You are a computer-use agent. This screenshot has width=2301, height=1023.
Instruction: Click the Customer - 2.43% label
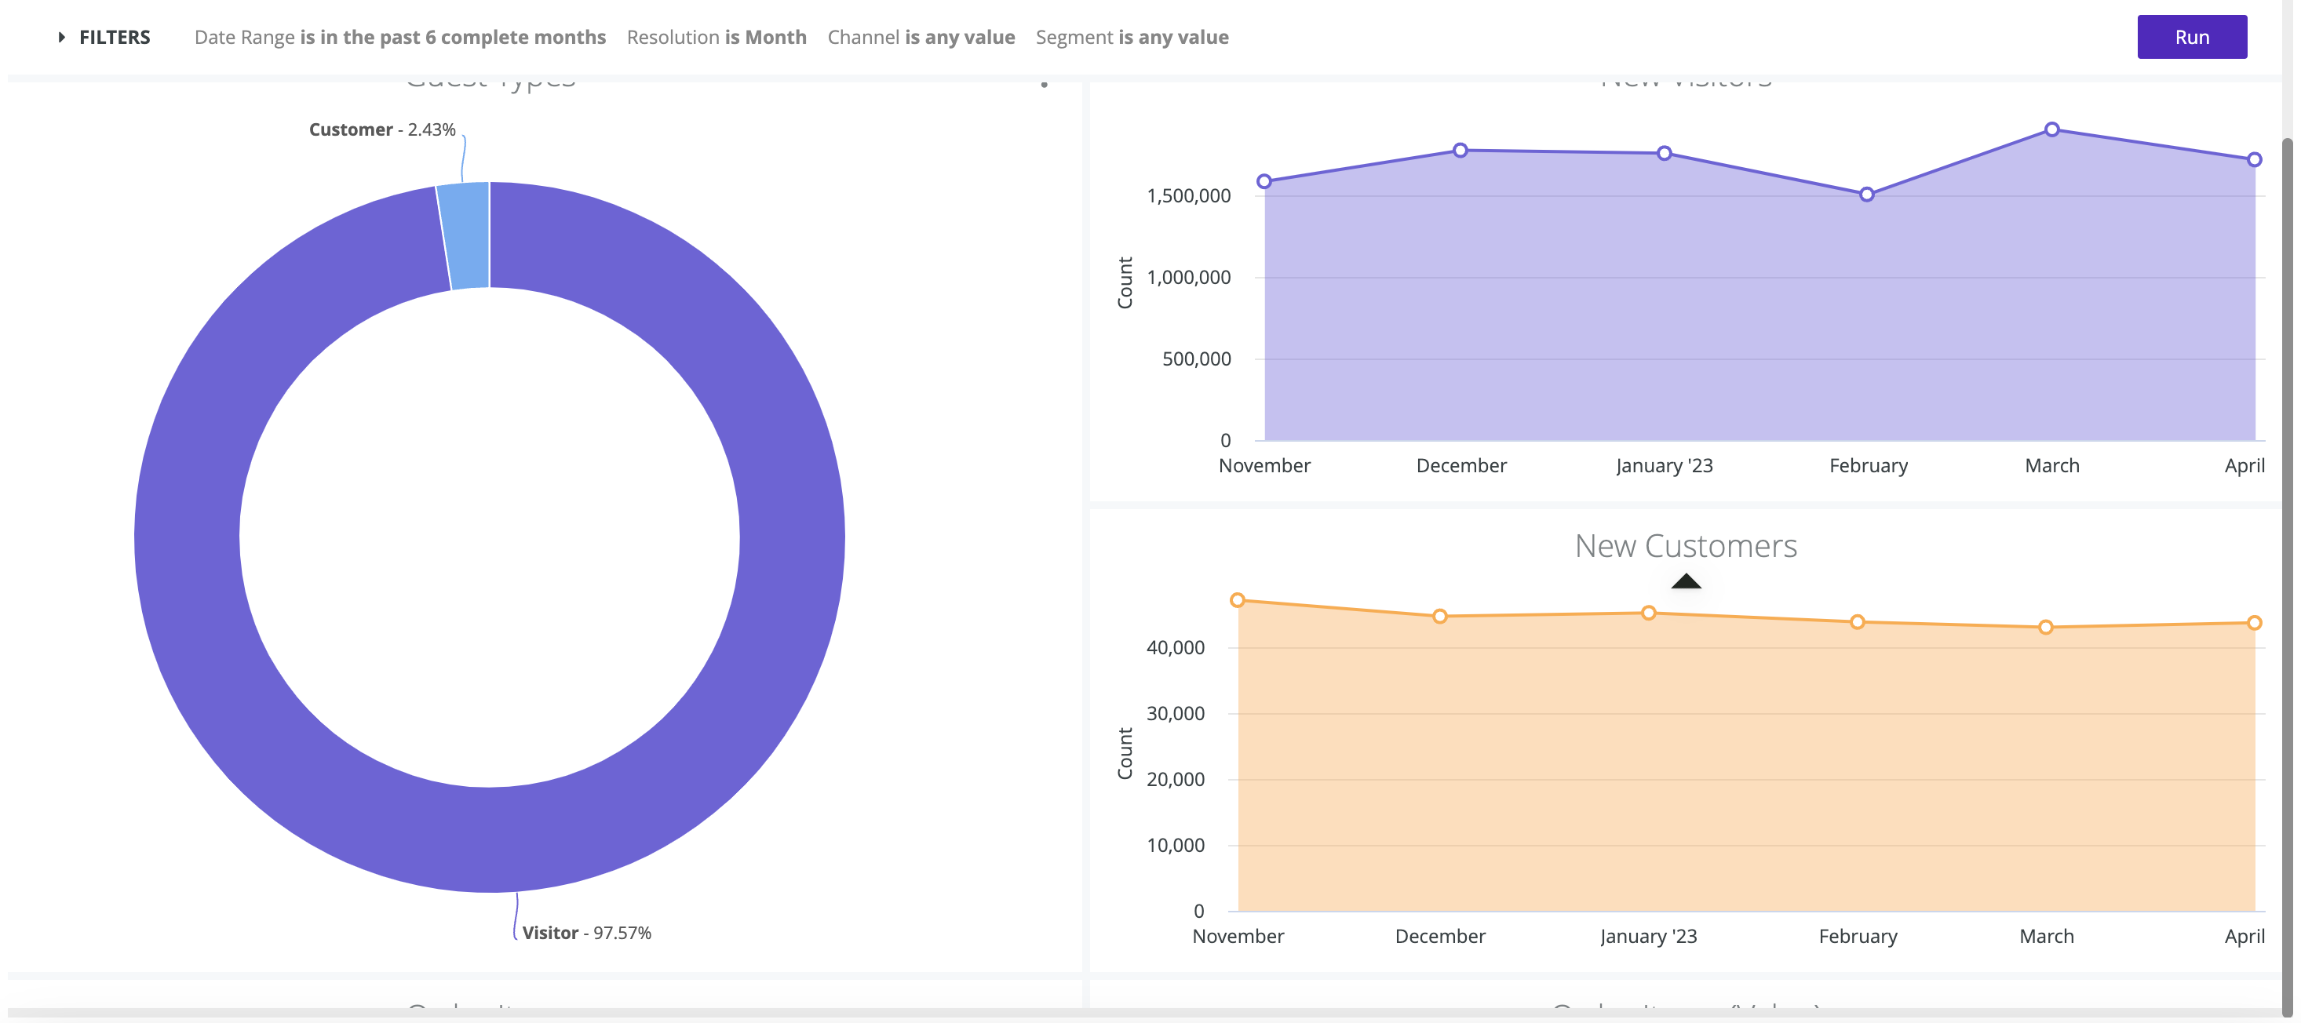(x=381, y=129)
